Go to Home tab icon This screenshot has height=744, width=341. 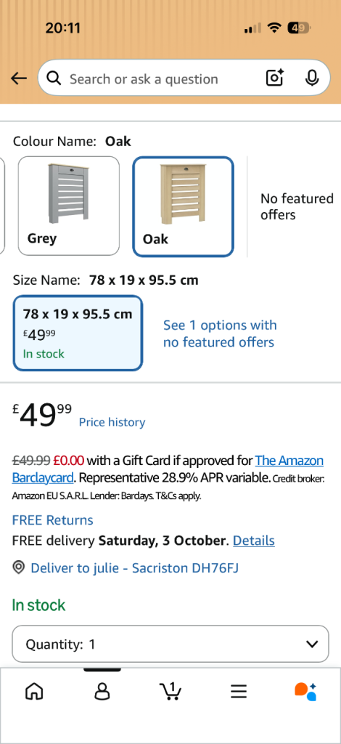click(33, 692)
